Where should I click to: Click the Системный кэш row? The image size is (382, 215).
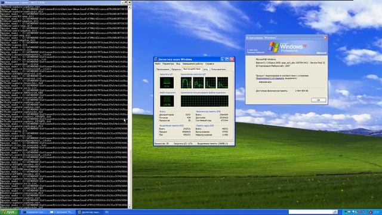(x=212, y=121)
